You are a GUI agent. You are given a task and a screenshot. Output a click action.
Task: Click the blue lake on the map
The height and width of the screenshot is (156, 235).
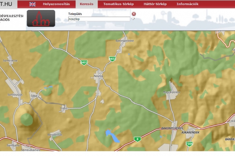(x=112, y=135)
